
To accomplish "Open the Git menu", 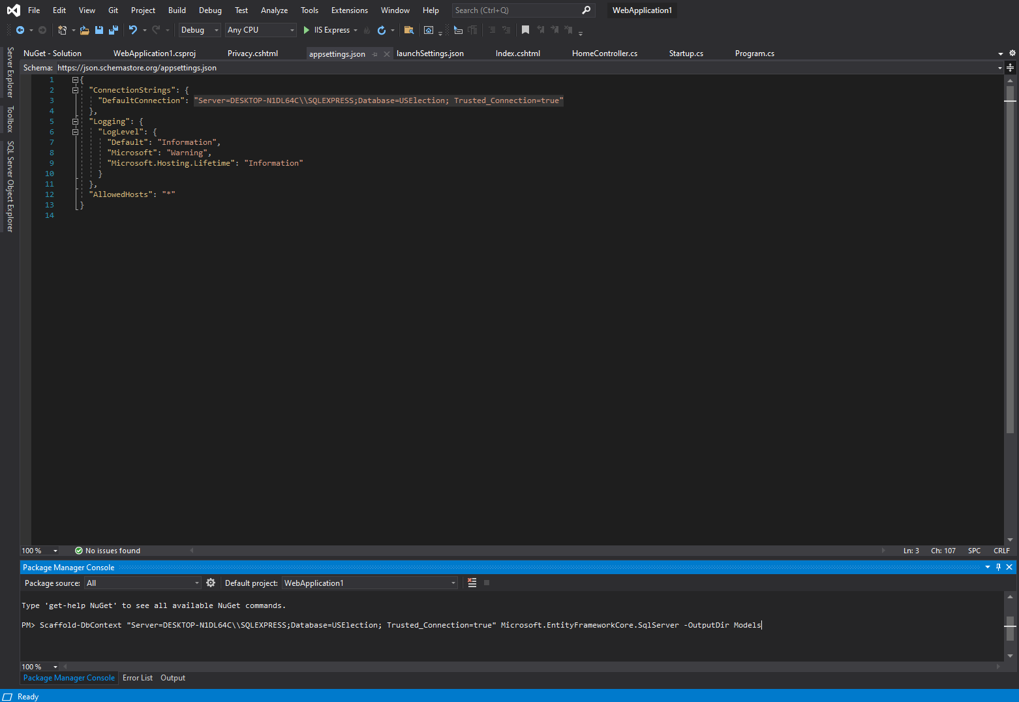I will pyautogui.click(x=113, y=10).
